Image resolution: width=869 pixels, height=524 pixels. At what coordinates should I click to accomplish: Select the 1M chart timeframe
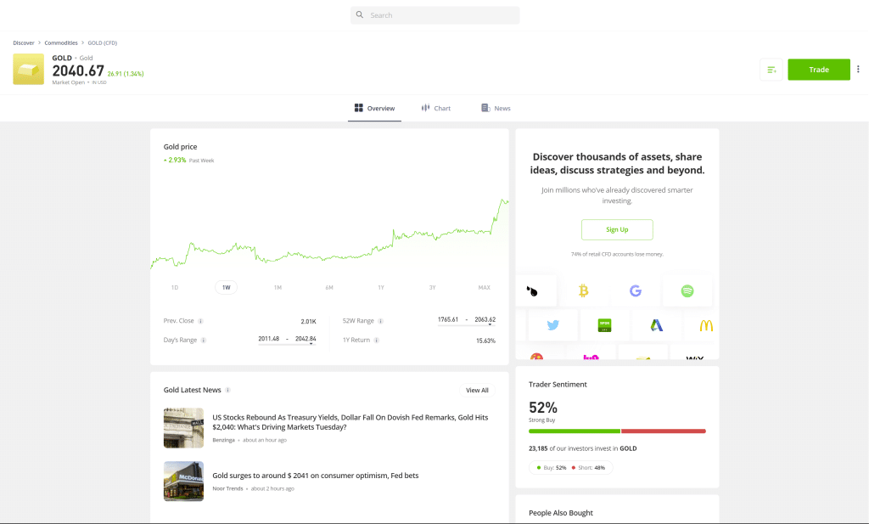[278, 287]
